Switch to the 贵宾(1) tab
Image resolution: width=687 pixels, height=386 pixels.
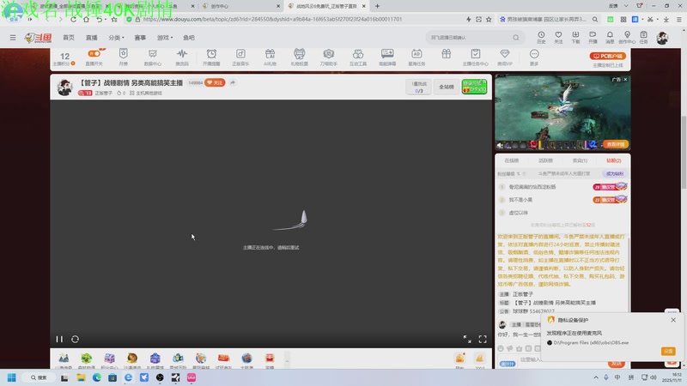[580, 160]
